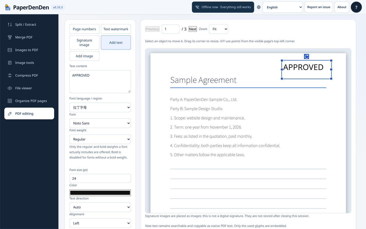The width and height of the screenshot is (366, 229).
Task: Click the Compress PDF sidebar icon
Action: (10, 75)
